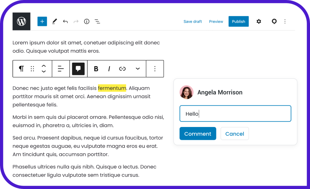310x189 pixels.
Task: Open document details info icon
Action: (x=87, y=22)
